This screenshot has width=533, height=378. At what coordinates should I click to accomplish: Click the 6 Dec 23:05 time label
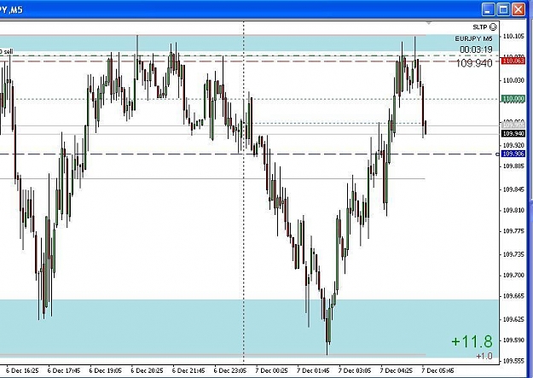[230, 370]
